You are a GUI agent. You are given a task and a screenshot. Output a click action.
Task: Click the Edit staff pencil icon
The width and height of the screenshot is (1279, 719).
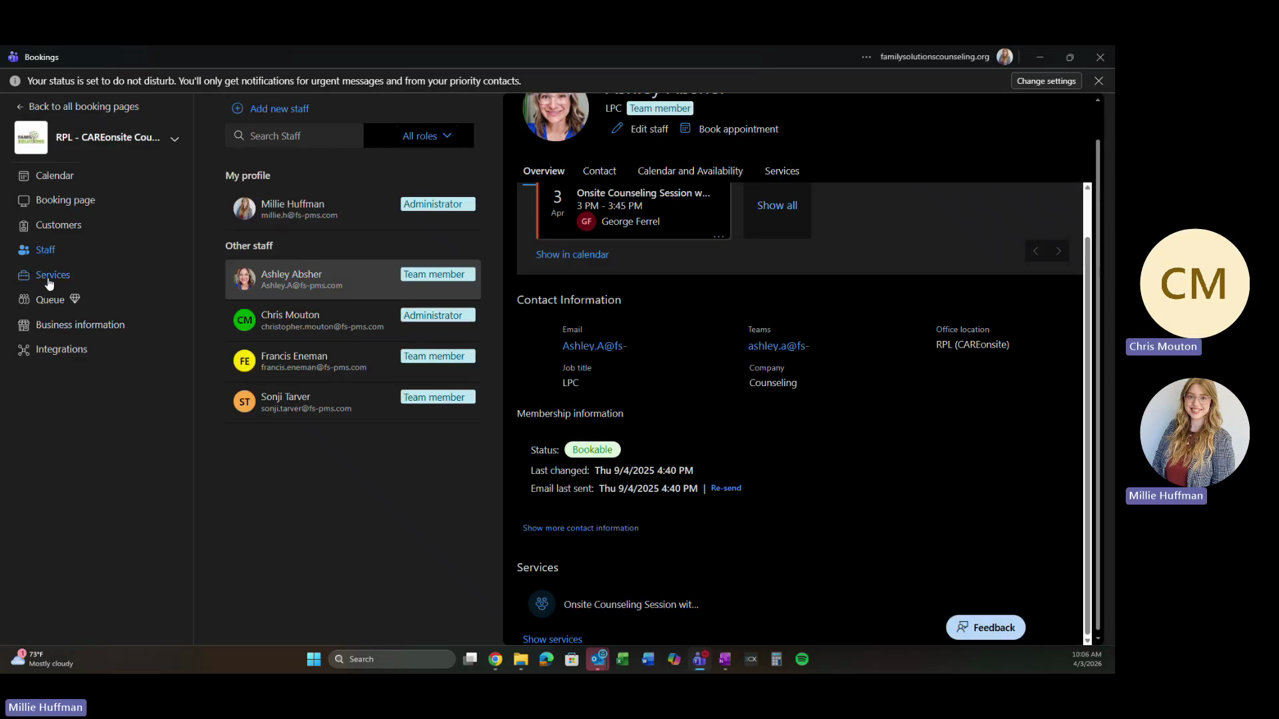pyautogui.click(x=618, y=128)
